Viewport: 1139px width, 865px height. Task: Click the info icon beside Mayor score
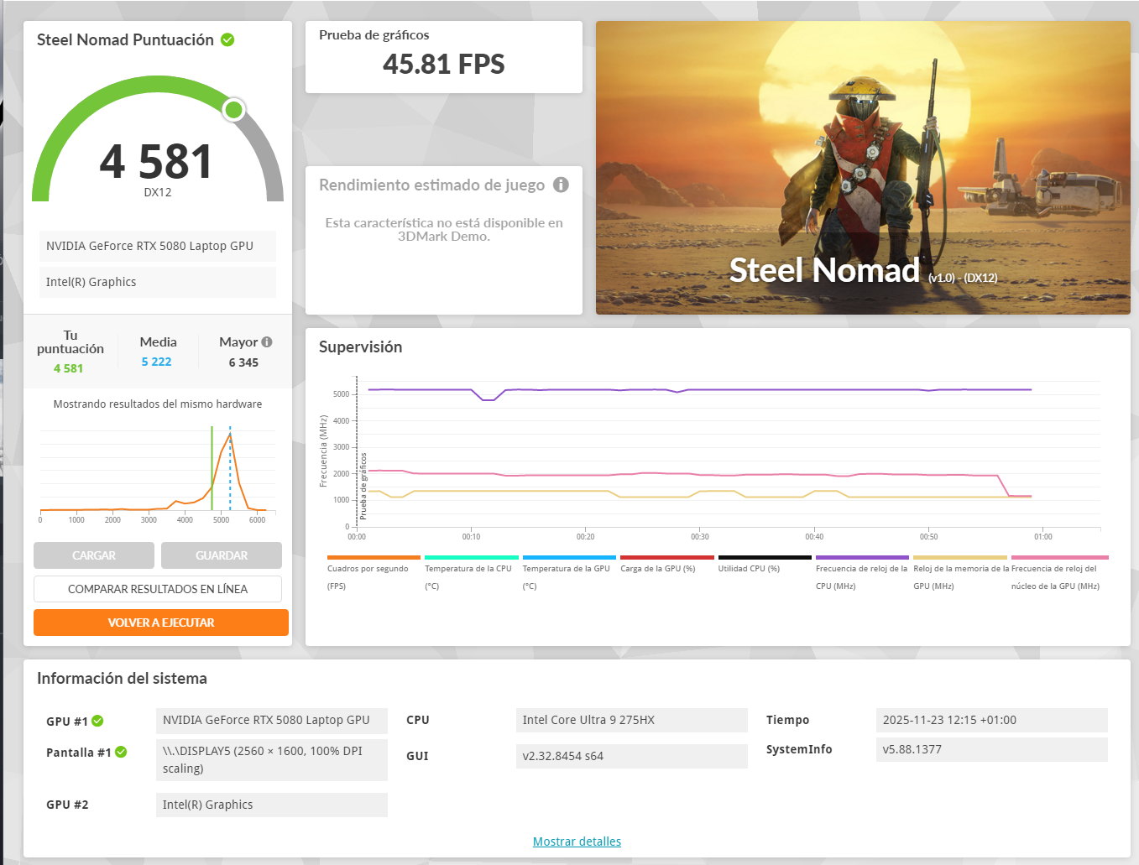(267, 342)
